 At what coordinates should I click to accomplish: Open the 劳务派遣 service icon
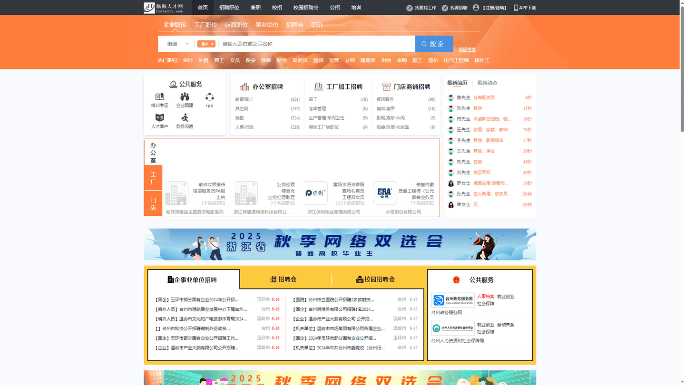185,117
